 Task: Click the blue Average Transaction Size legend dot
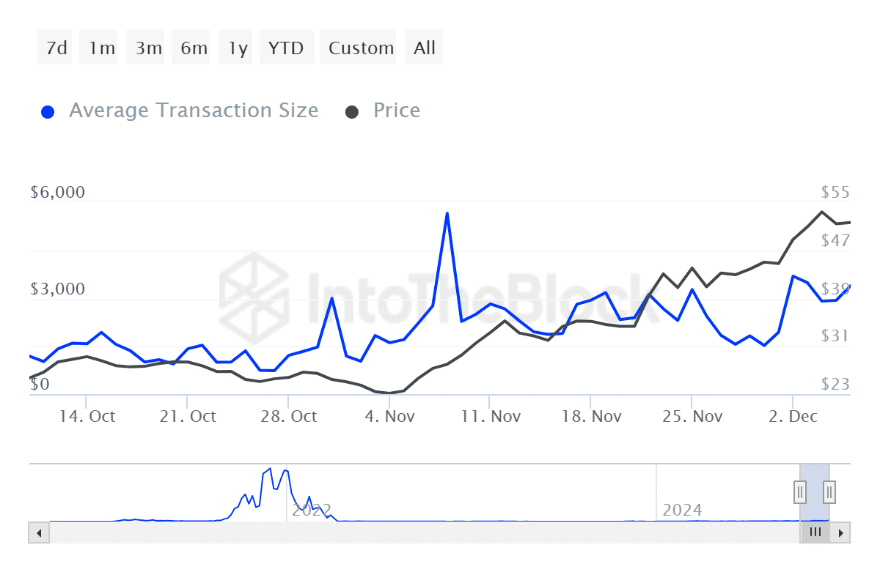(x=48, y=112)
